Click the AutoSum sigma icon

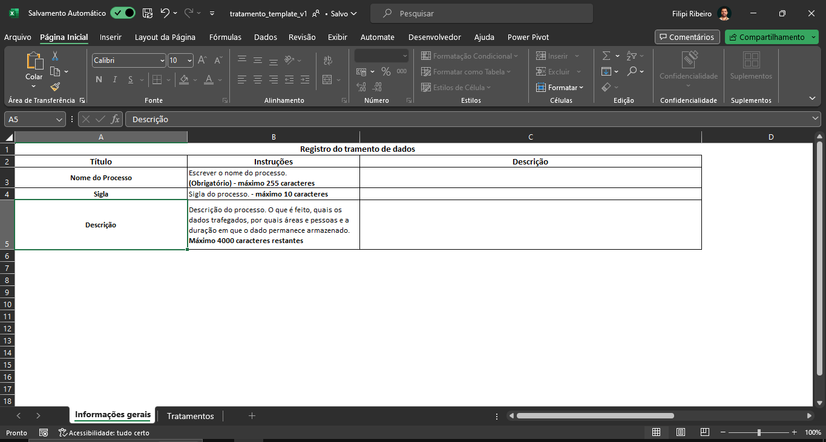click(x=606, y=56)
